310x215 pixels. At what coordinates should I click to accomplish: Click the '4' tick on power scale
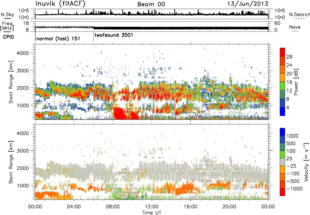[x=288, y=107]
